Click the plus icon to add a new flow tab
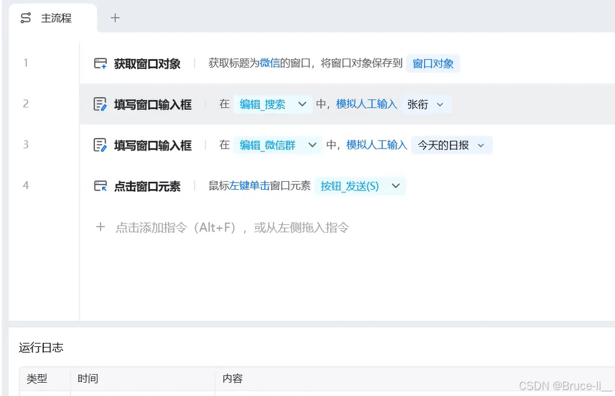This screenshot has width=615, height=396. pyautogui.click(x=115, y=18)
